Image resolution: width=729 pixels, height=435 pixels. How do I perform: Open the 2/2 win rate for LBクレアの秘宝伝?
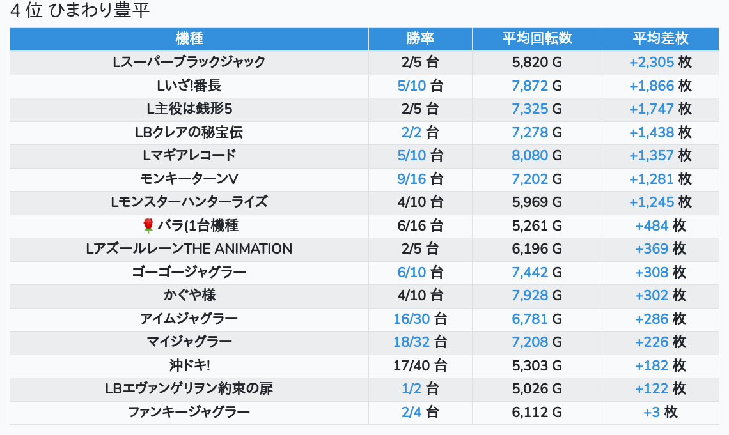click(x=412, y=132)
